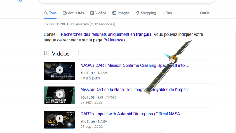Click the play icon beside the Vidéos tab
Screen dimensions: 236x133
pos(92,13)
